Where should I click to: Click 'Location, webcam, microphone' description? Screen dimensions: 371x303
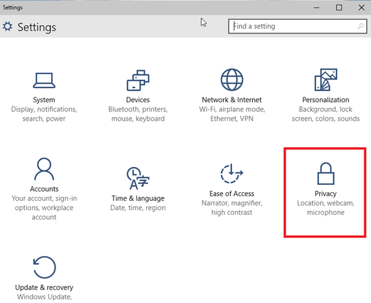tap(325, 208)
